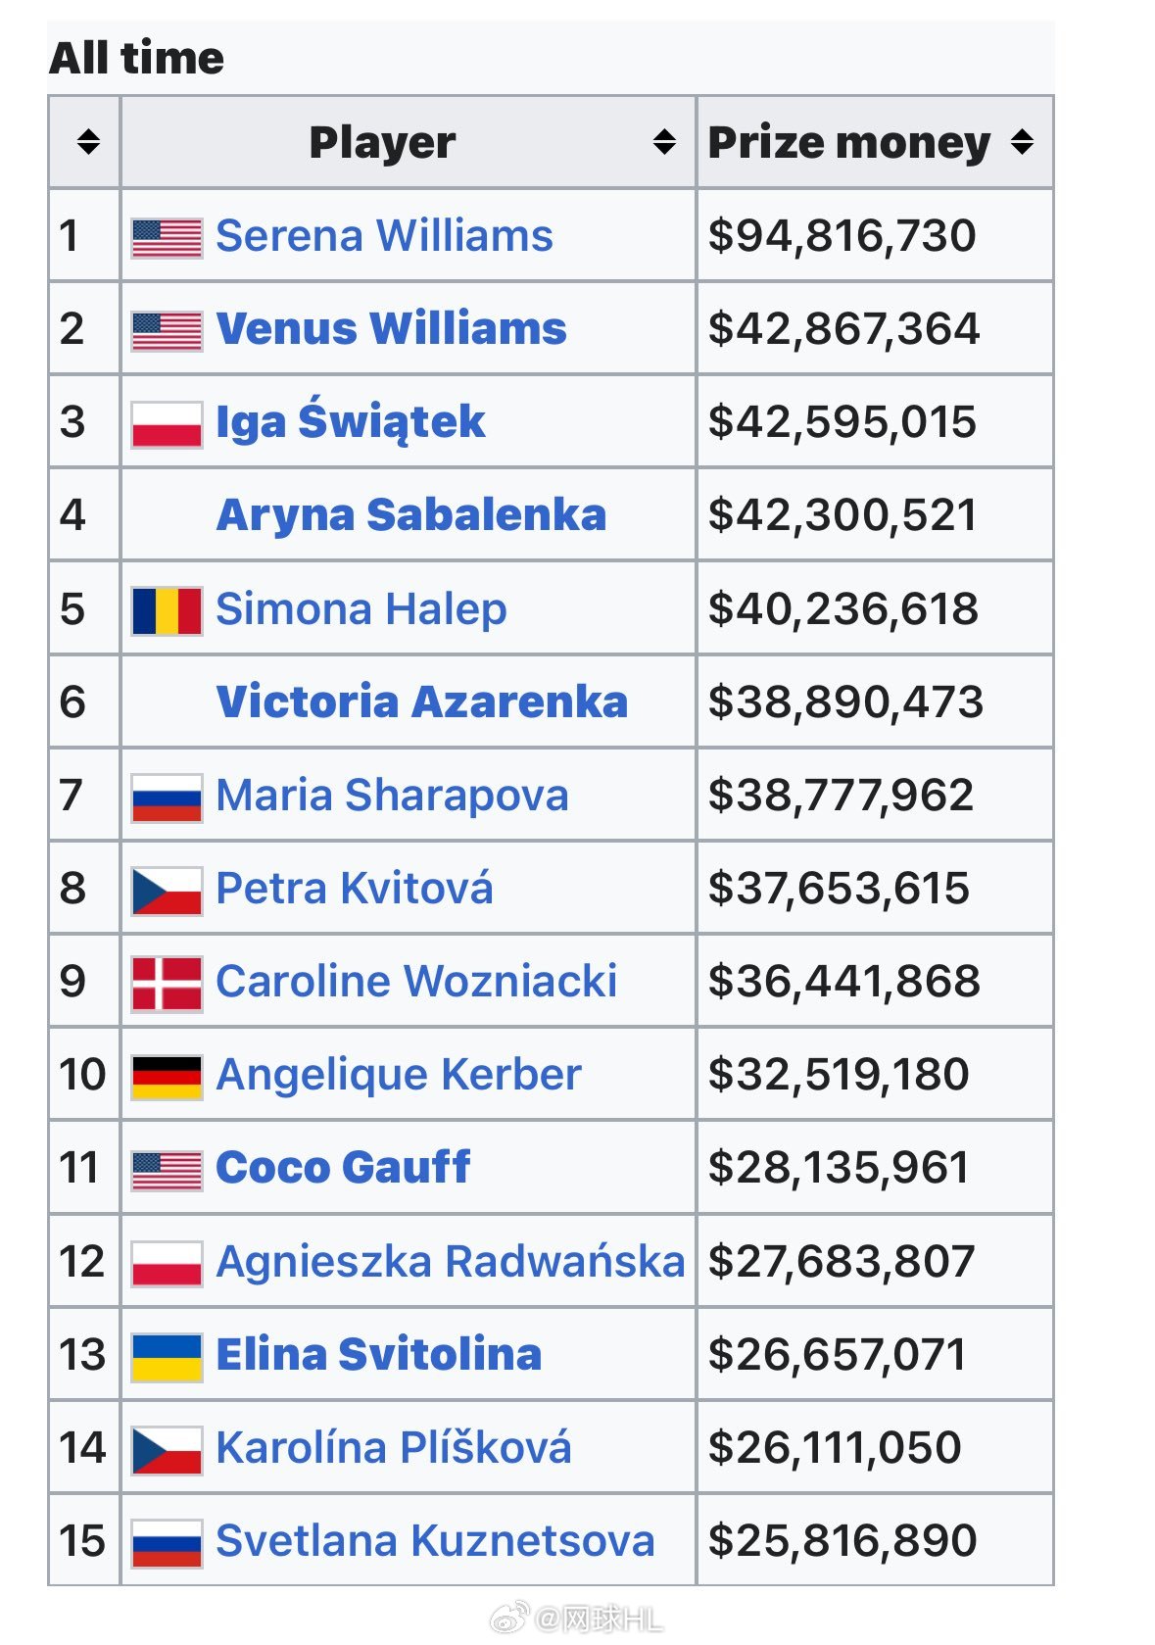Image resolution: width=1155 pixels, height=1645 pixels.
Task: Sort table by Player column arrows
Action: pyautogui.click(x=664, y=142)
